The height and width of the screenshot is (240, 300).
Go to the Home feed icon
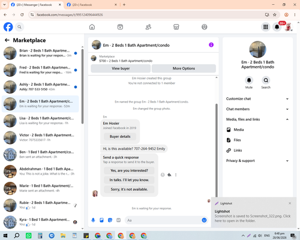92,27
